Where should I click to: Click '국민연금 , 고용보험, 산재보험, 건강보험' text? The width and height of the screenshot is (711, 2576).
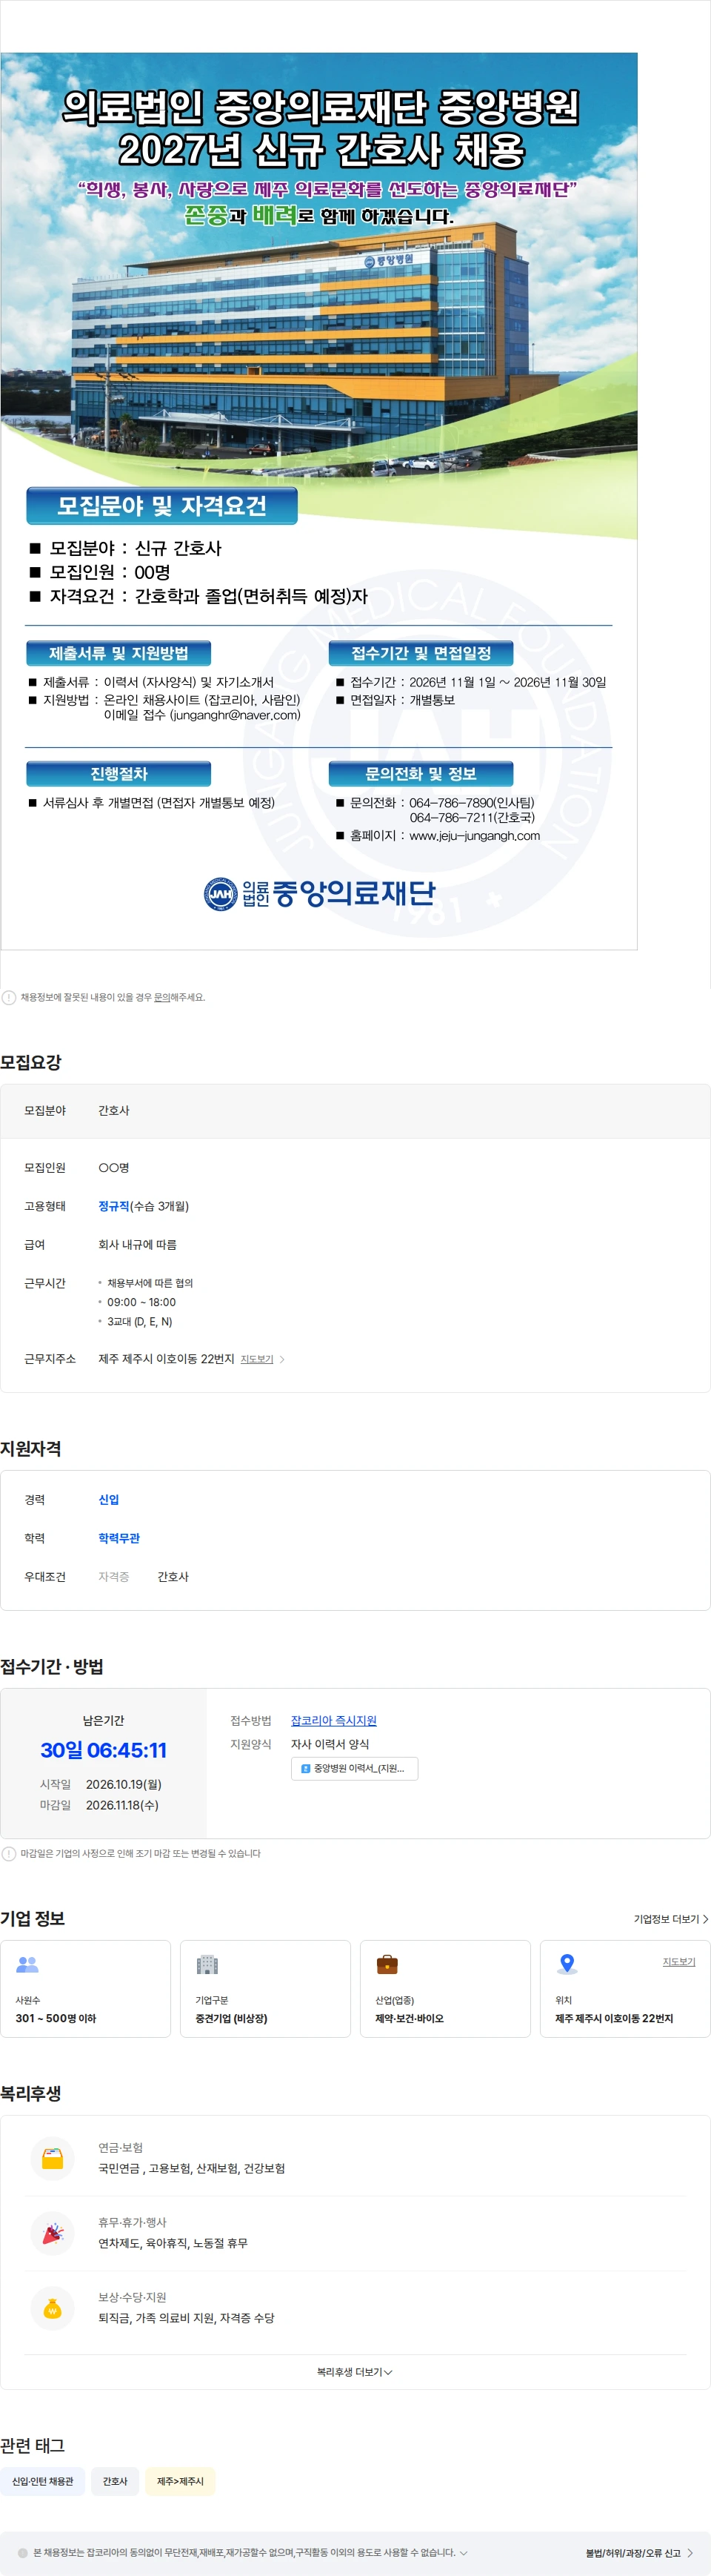pos(192,2168)
